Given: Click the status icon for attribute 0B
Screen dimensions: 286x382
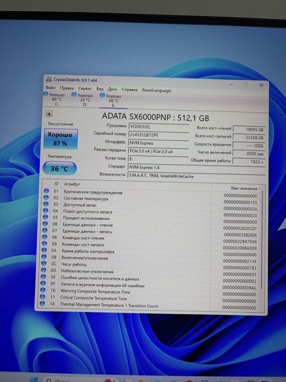Looking at the screenshot, I should coord(44,257).
